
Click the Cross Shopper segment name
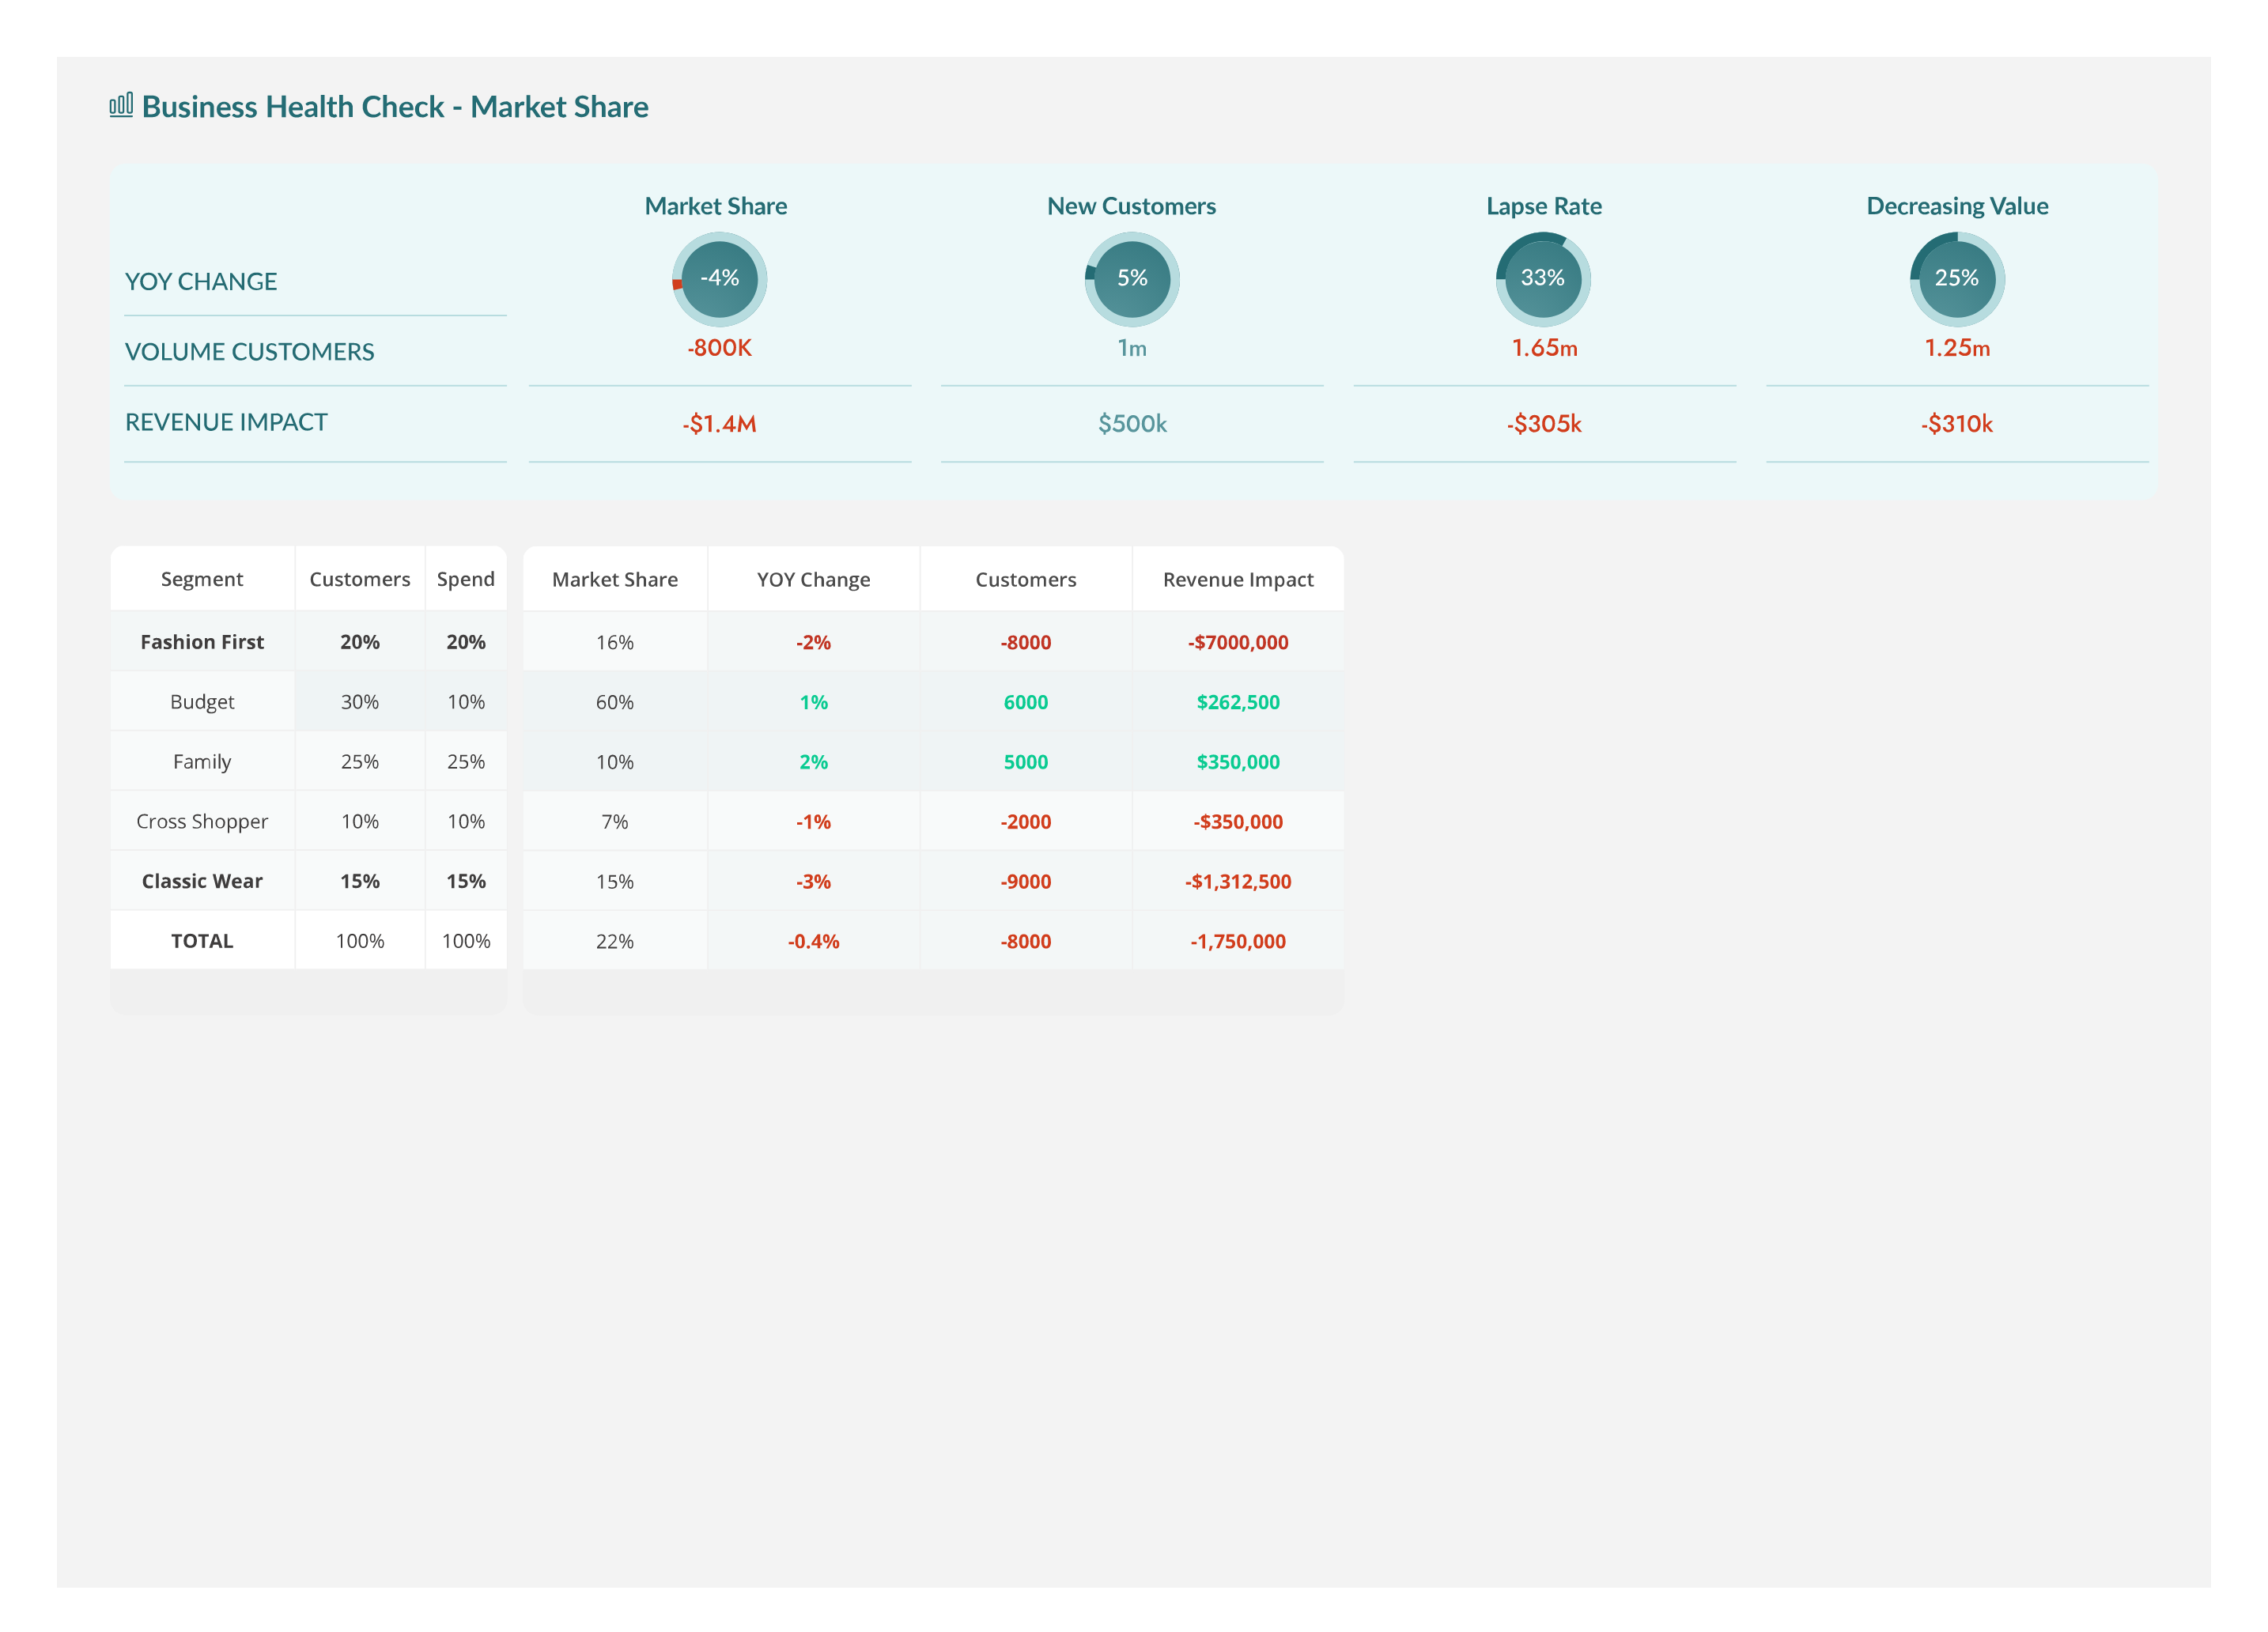click(202, 821)
